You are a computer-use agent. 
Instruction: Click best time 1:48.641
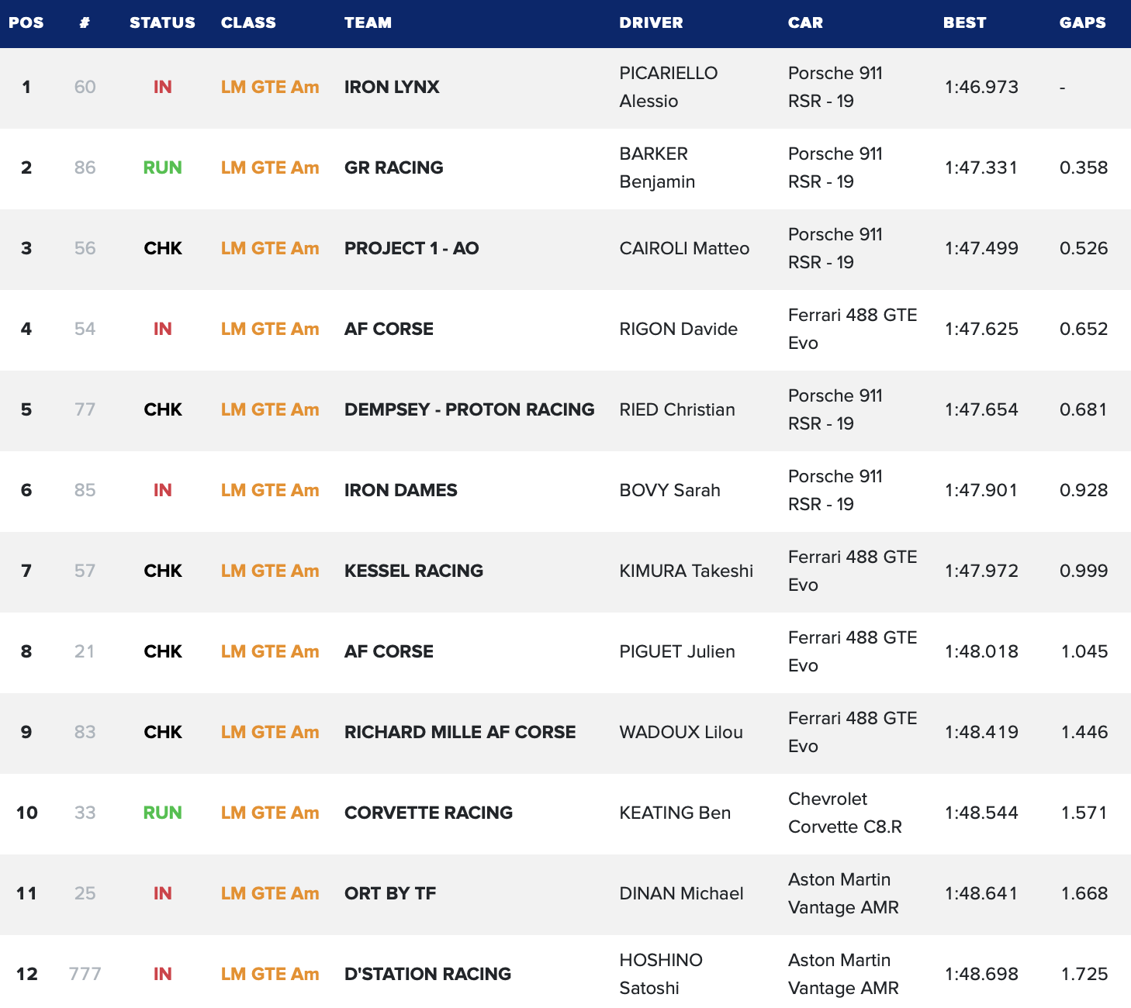pos(981,893)
